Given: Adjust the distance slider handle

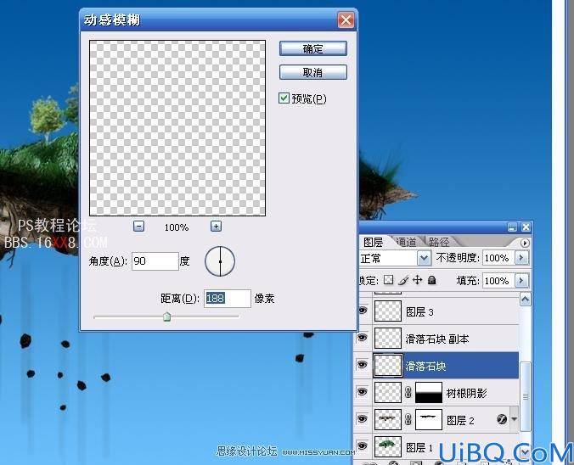Looking at the screenshot, I should click(x=167, y=317).
